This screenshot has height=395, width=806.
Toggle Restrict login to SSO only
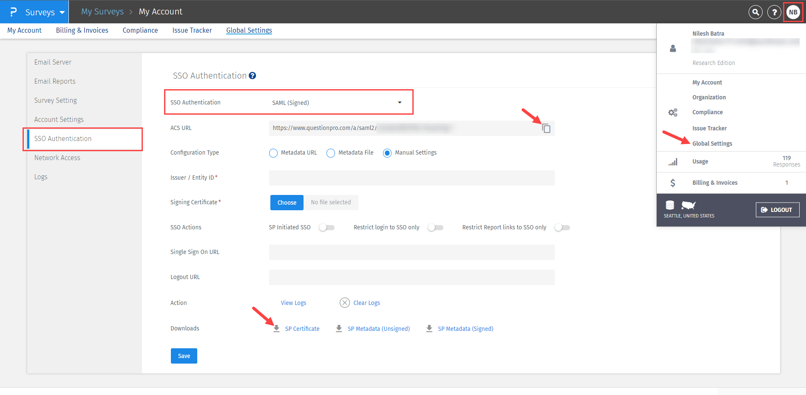[x=436, y=228]
